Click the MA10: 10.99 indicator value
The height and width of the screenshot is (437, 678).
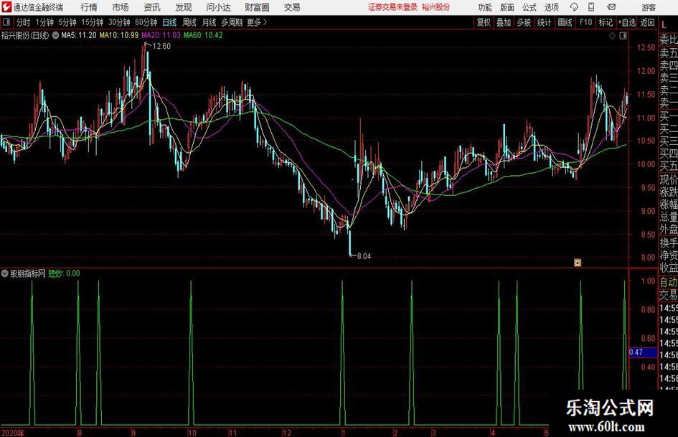(x=119, y=35)
